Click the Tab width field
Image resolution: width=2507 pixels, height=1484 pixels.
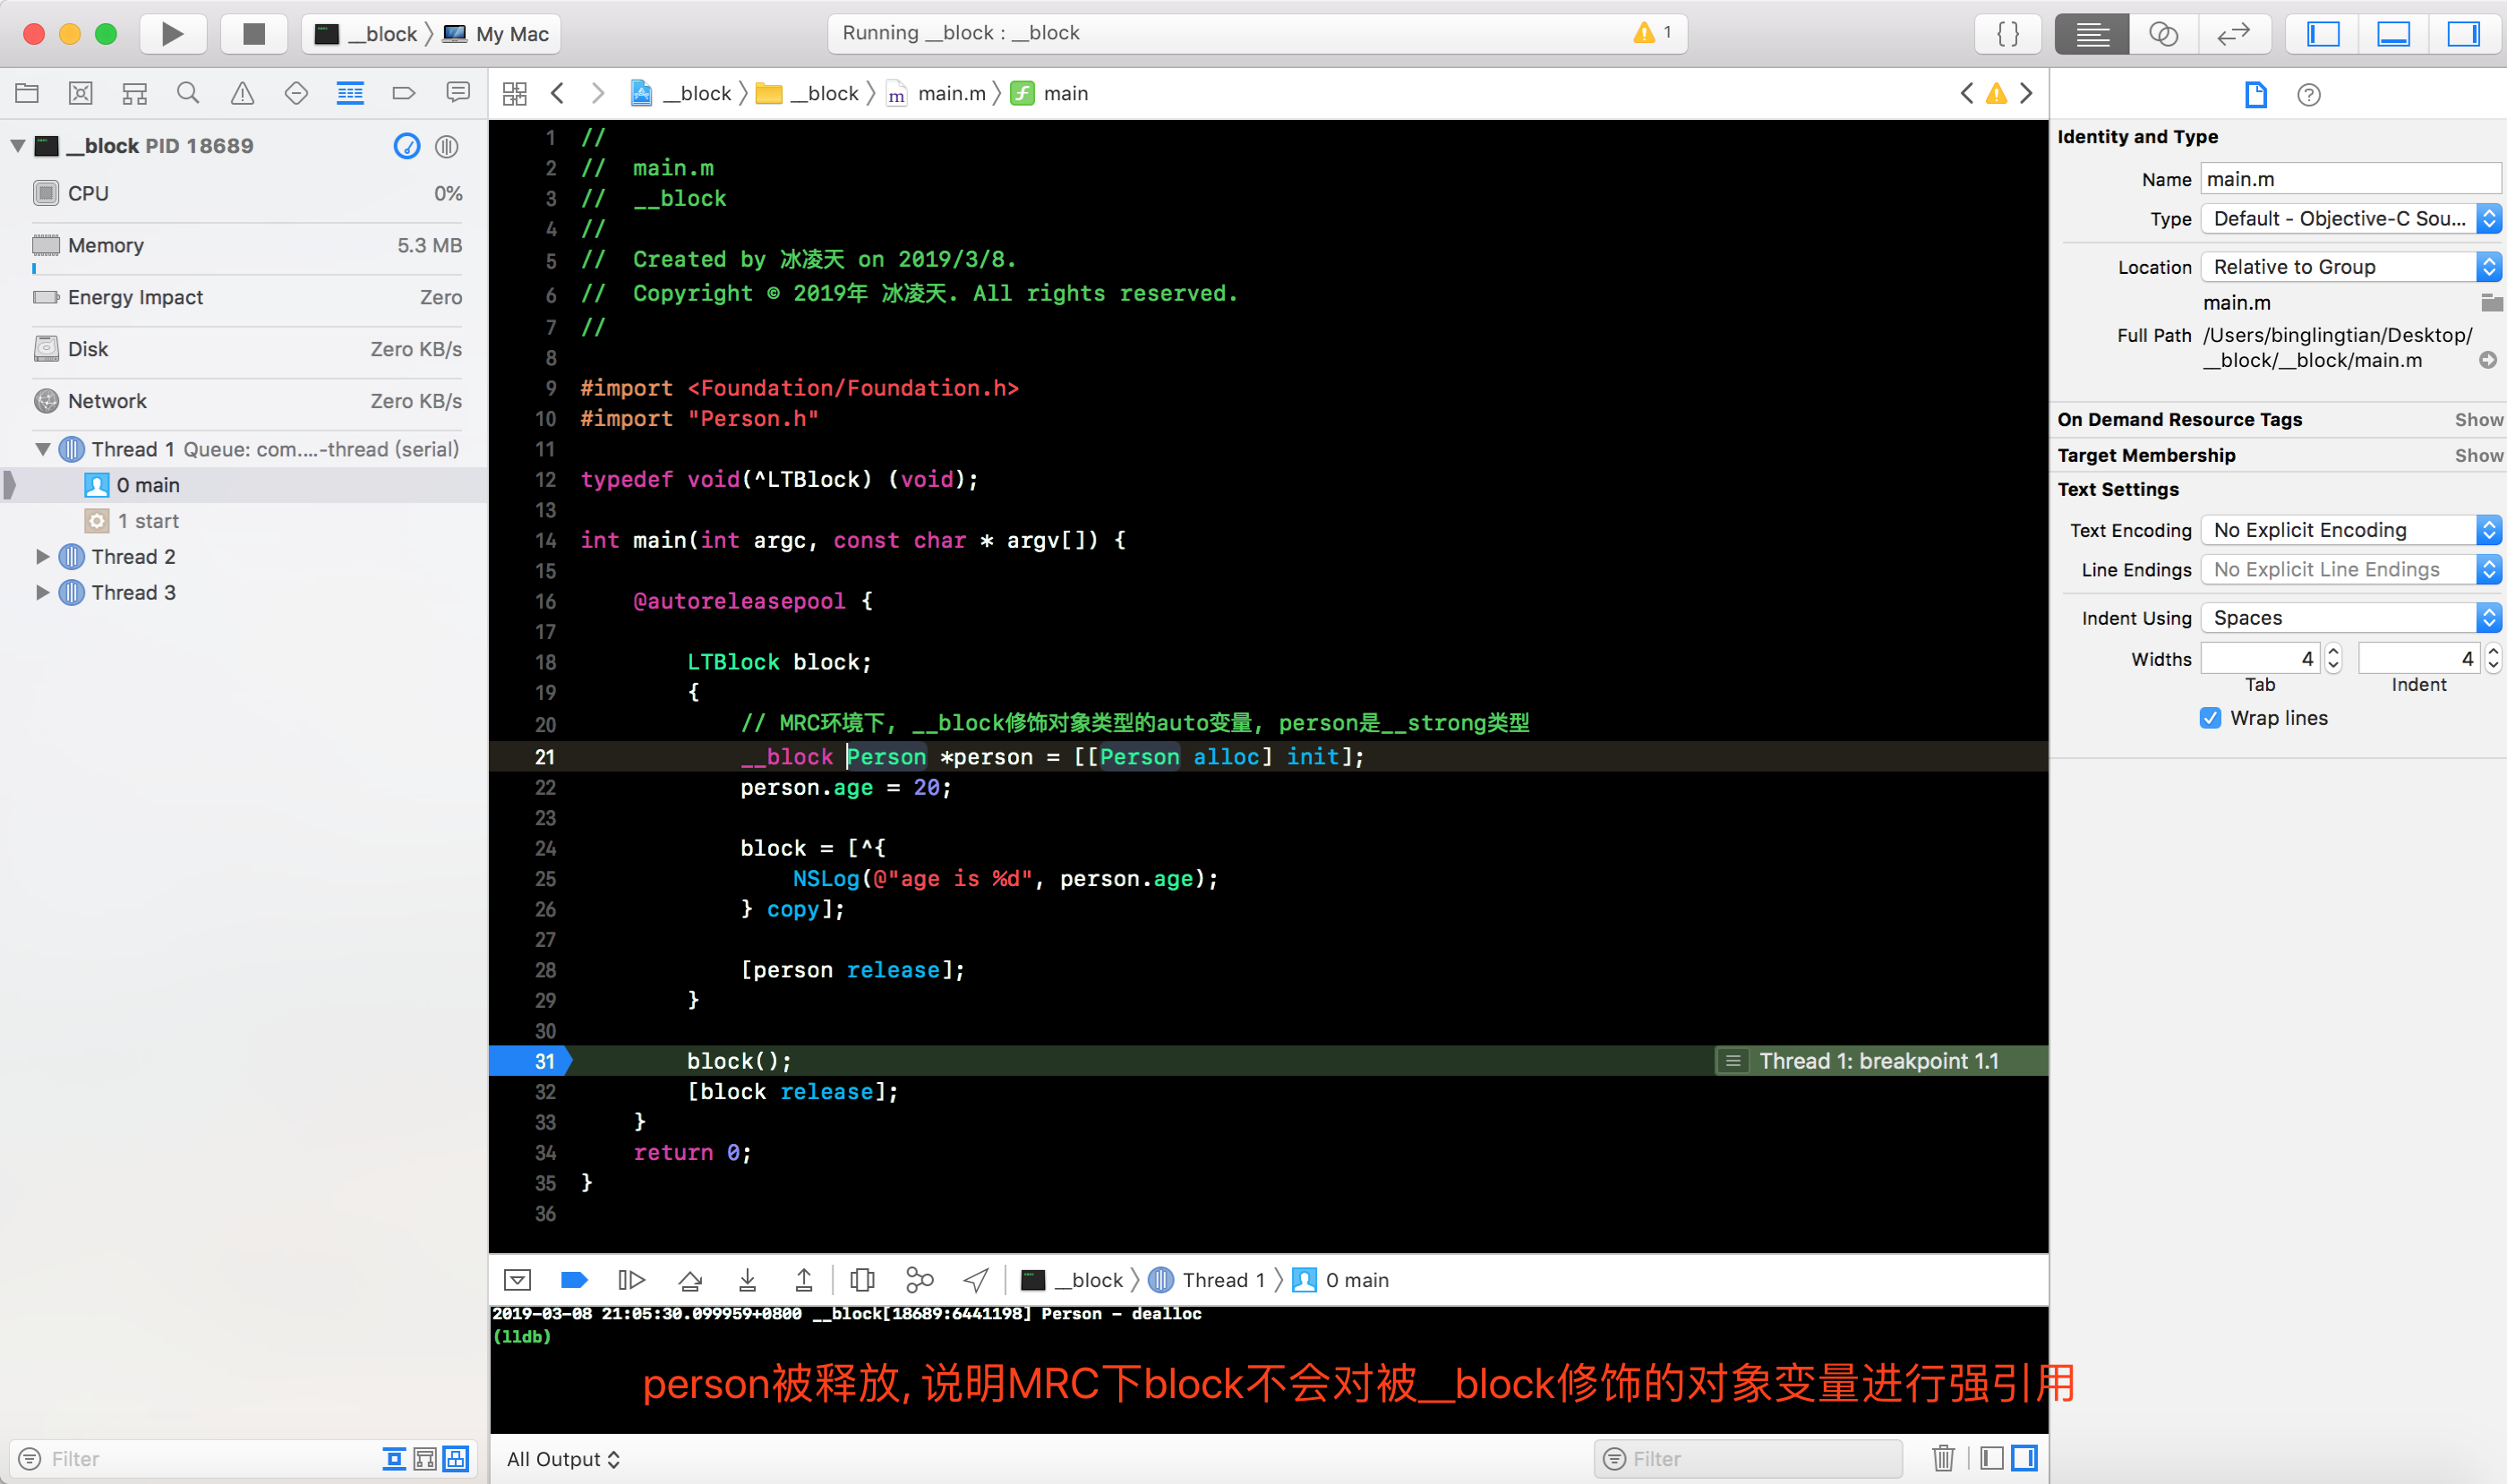[2260, 659]
